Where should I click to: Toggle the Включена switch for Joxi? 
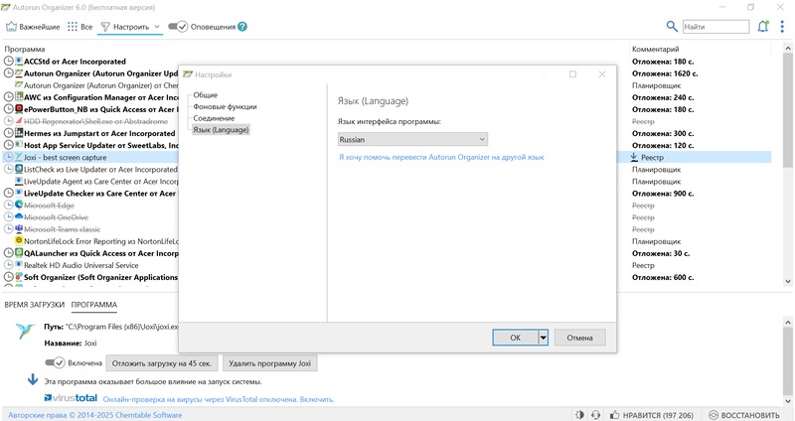tap(55, 363)
